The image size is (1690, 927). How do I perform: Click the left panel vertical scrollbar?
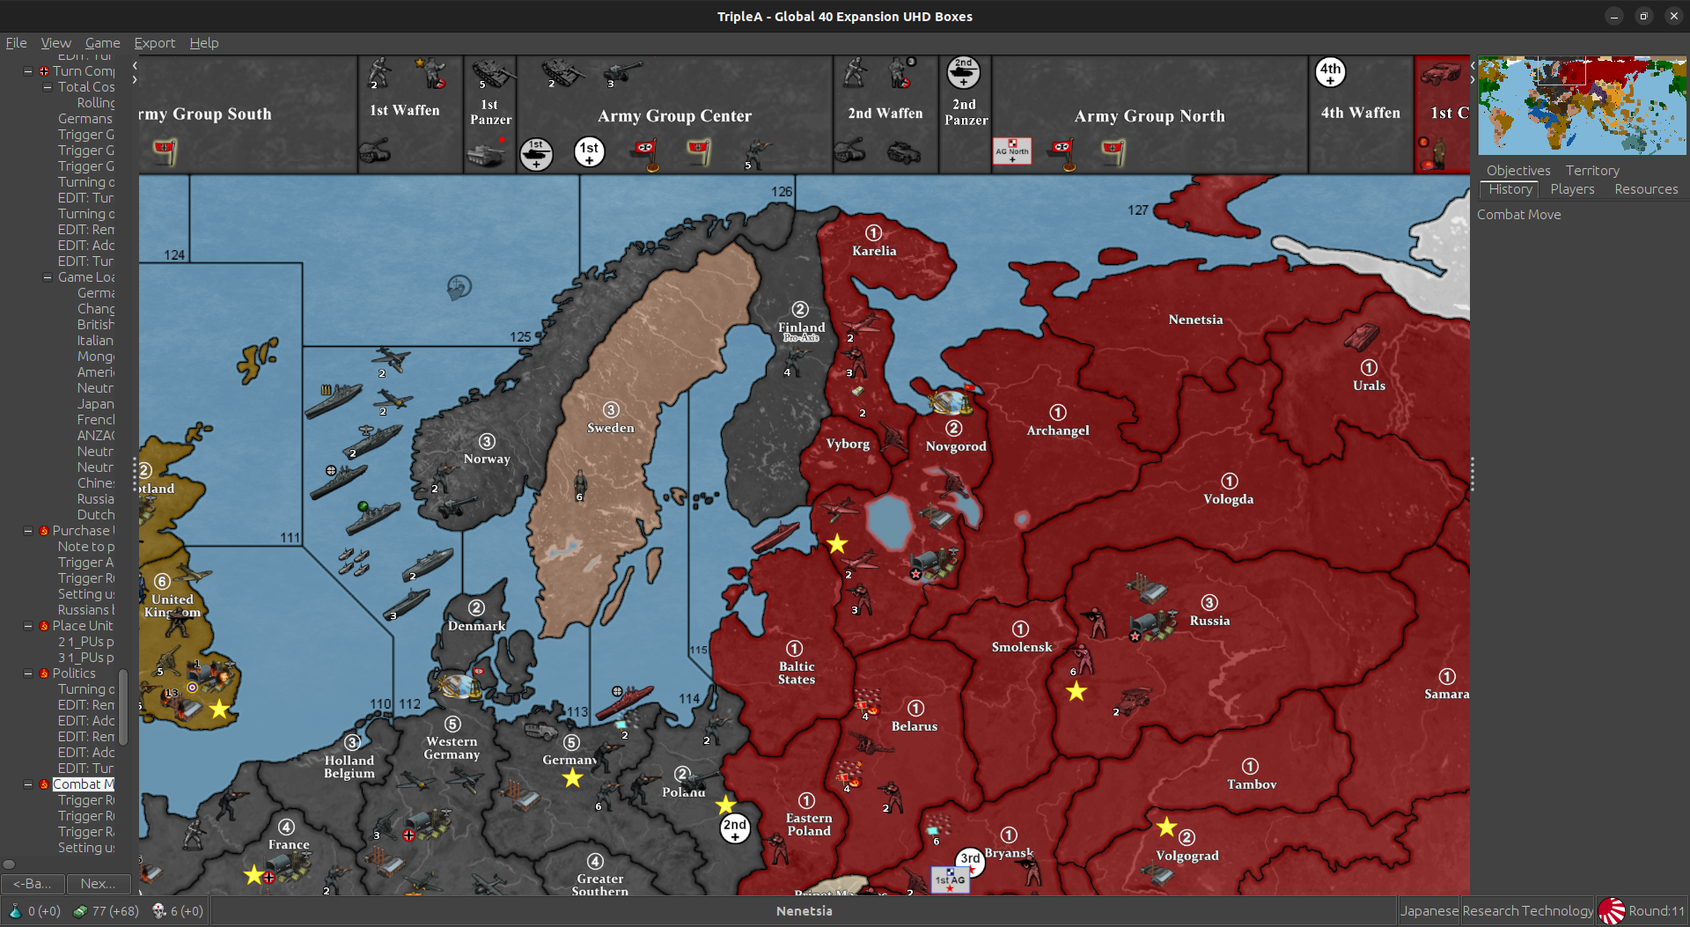pos(123,707)
